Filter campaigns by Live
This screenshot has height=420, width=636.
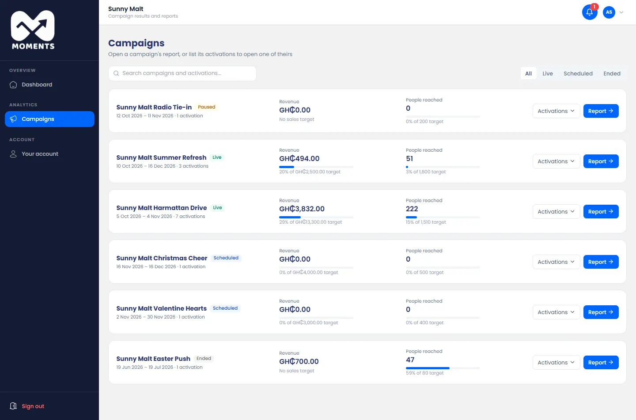pyautogui.click(x=548, y=74)
